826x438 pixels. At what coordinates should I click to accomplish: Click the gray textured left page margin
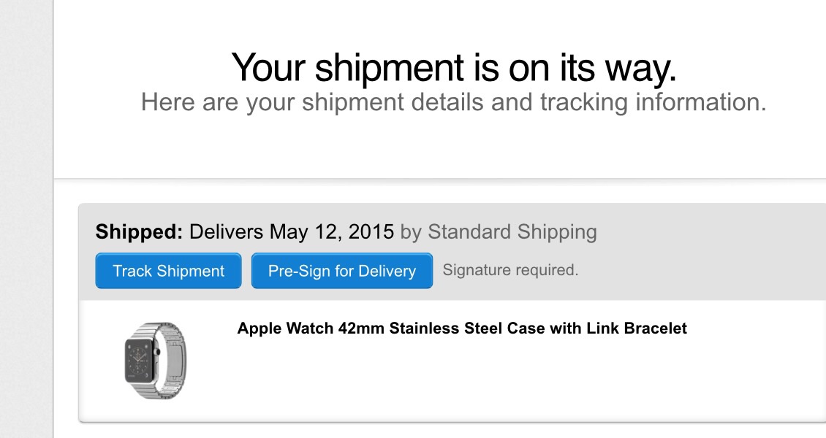pos(26,219)
